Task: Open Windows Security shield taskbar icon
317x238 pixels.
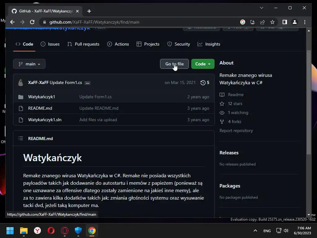Action: coord(78,231)
